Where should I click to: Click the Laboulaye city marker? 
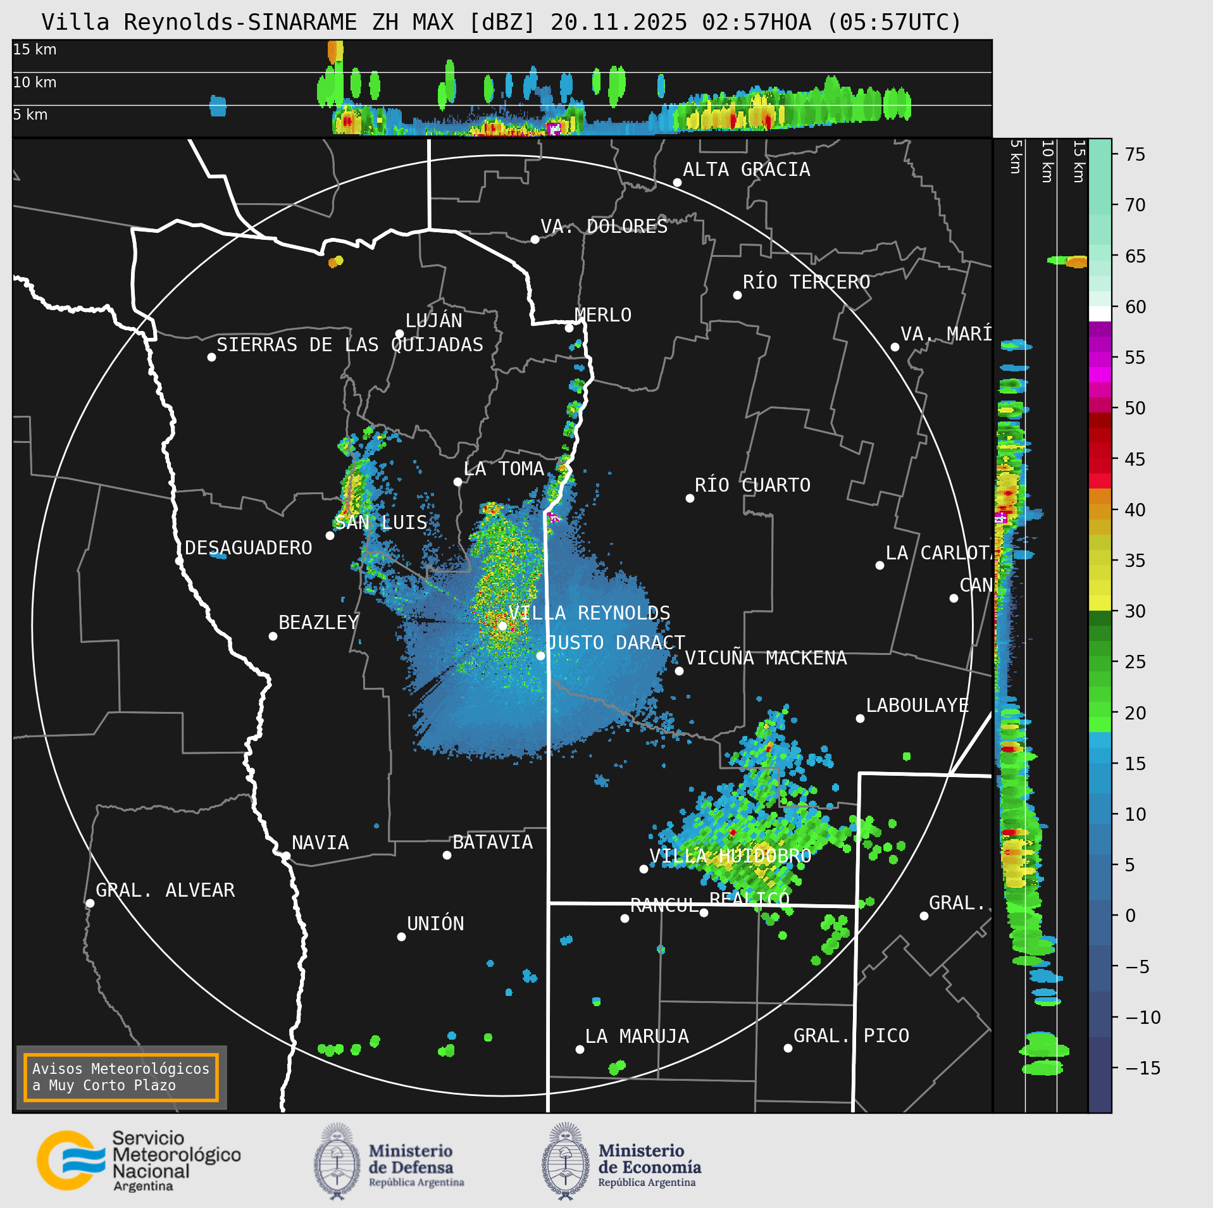click(860, 718)
